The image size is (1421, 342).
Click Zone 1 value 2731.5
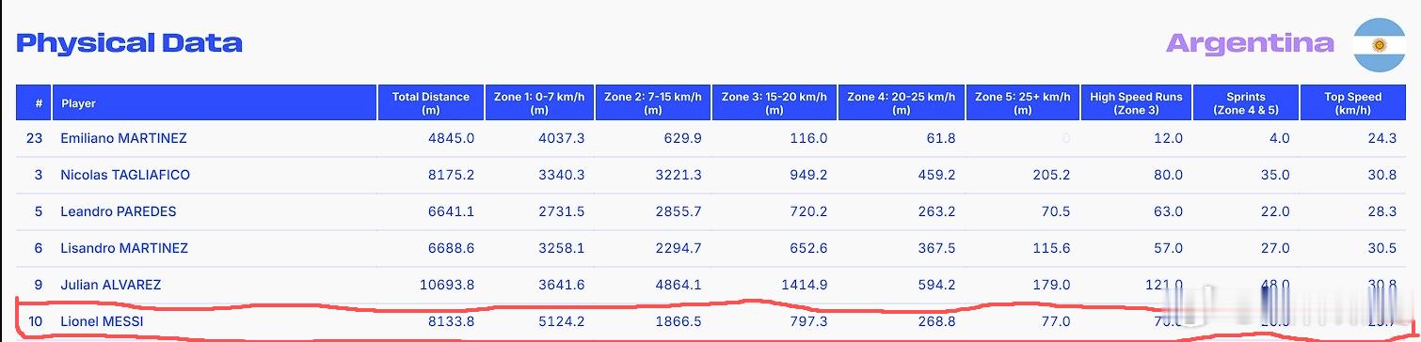pyautogui.click(x=562, y=211)
